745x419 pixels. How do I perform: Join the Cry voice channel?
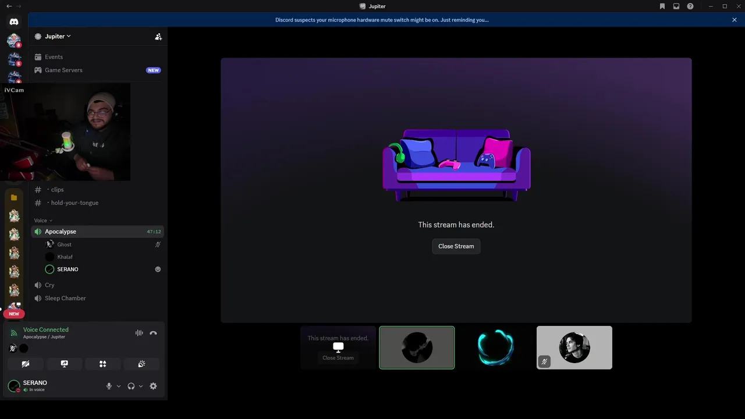[97, 285]
